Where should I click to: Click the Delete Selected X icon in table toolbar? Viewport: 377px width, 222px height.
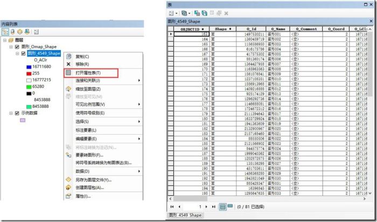click(x=226, y=13)
